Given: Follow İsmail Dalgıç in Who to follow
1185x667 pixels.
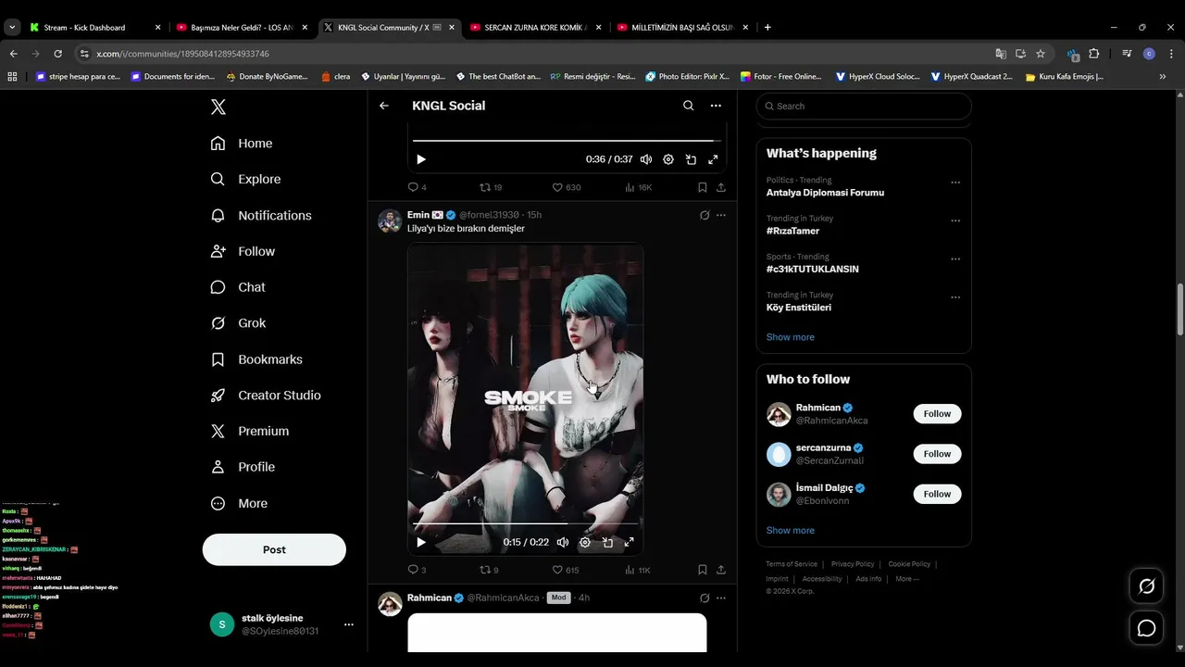Looking at the screenshot, I should pos(937,494).
